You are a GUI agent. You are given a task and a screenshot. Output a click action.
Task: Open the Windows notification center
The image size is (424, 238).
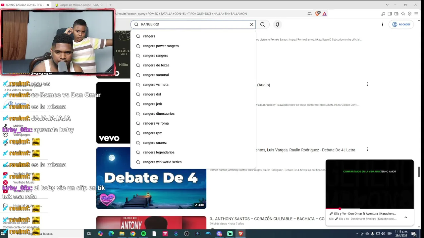(413, 234)
